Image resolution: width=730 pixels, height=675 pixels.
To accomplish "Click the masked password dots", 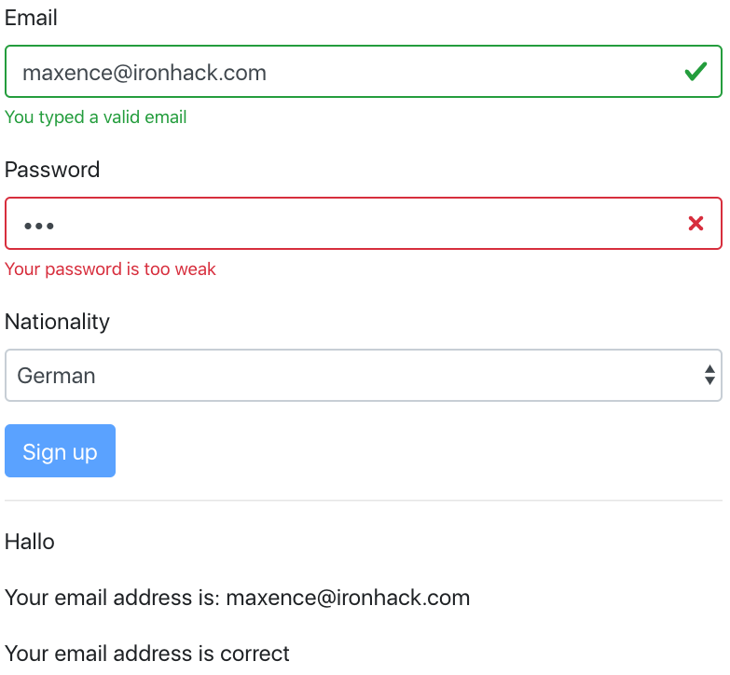I will pyautogui.click(x=39, y=226).
